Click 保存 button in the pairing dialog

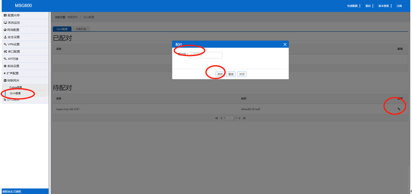tap(220, 74)
